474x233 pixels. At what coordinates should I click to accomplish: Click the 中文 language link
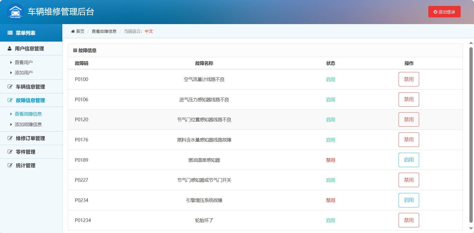click(149, 31)
